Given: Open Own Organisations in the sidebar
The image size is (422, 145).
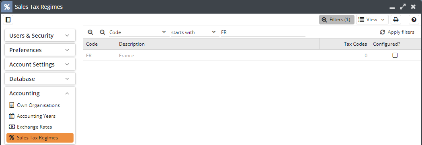Looking at the screenshot, I should click(38, 105).
